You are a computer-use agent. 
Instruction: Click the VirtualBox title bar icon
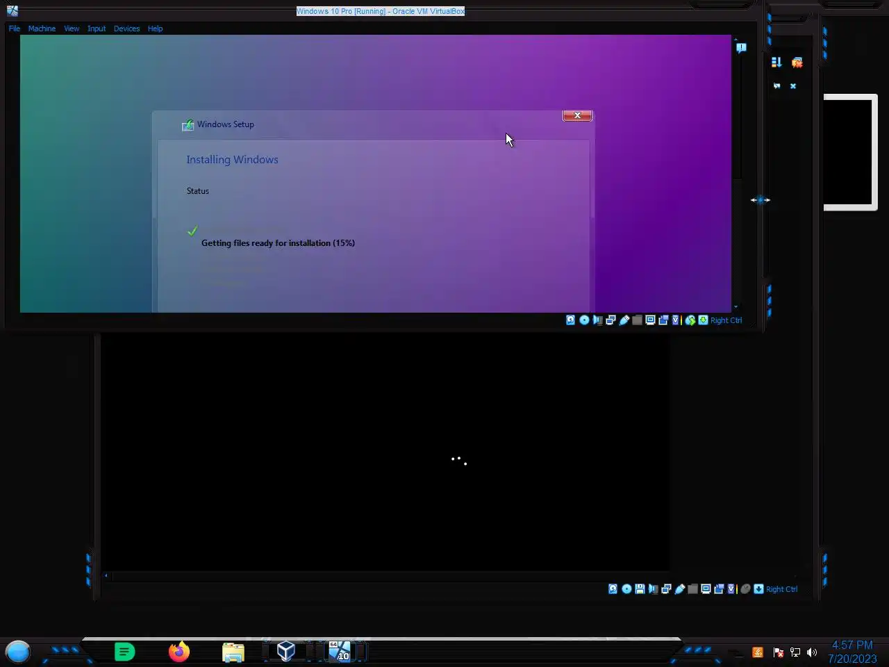[12, 10]
